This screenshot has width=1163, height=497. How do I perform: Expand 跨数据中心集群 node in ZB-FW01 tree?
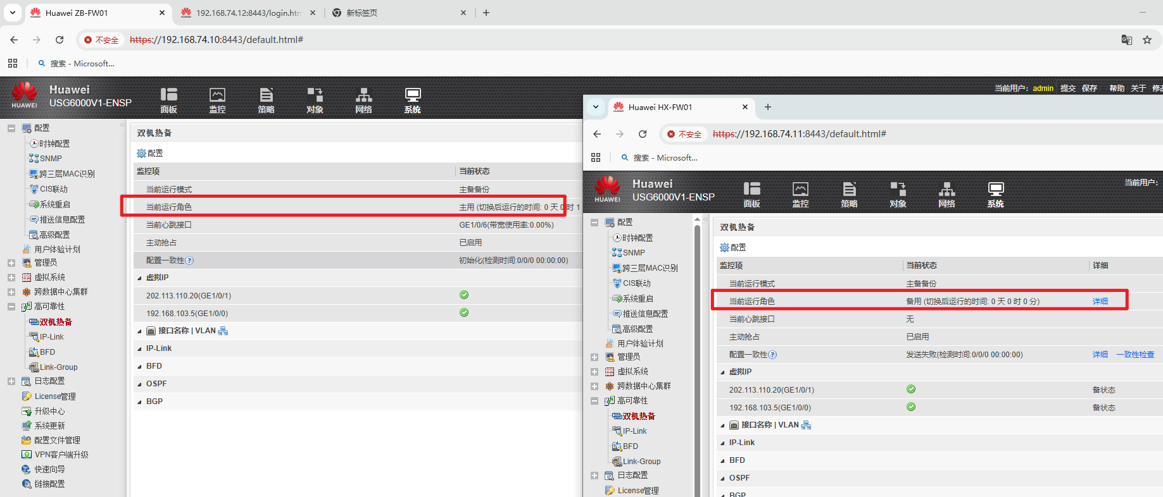point(11,292)
